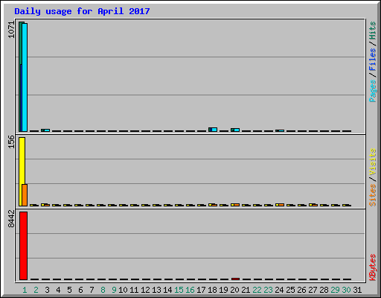381x298 pixels.
Task: Select the orange Sites bar at day 24
Action: (281, 205)
